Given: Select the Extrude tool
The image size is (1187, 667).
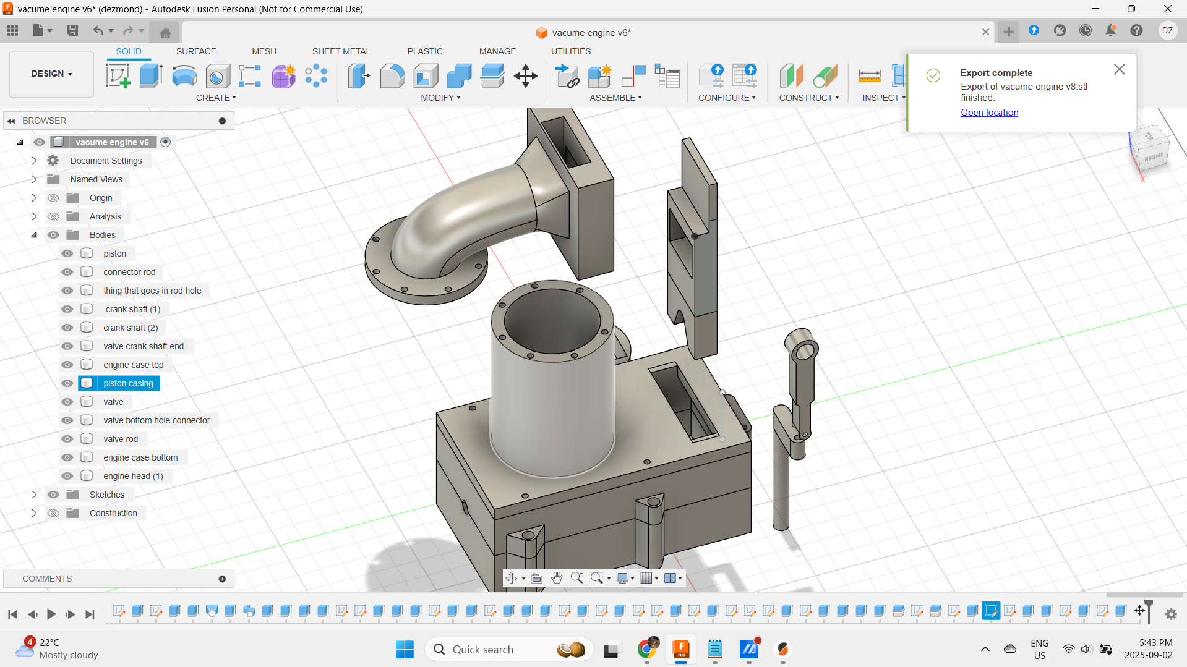Looking at the screenshot, I should [x=151, y=76].
